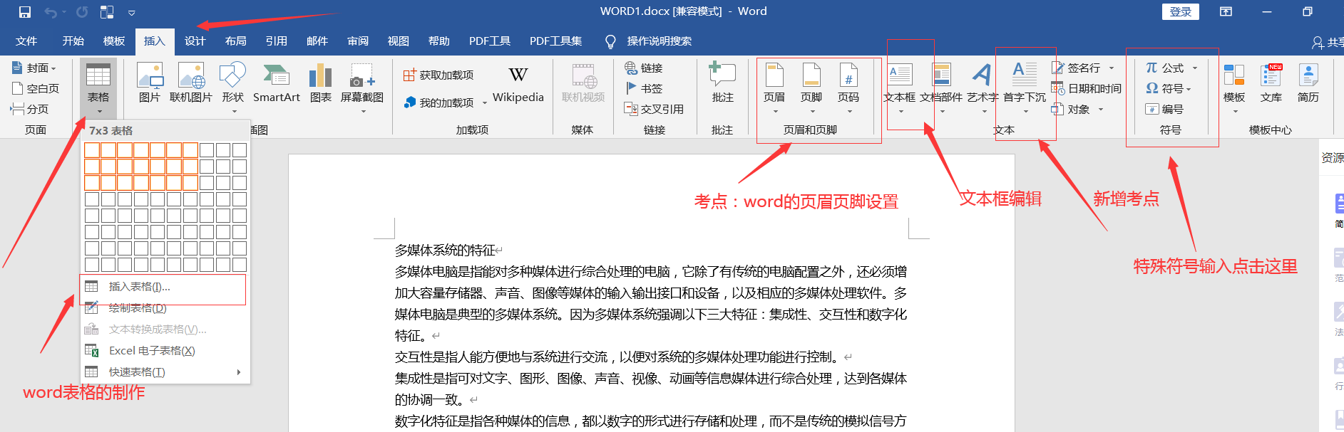Open the PDF工具集 tab

tap(555, 41)
